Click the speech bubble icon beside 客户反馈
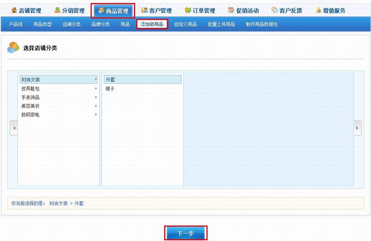This screenshot has width=371, height=241. click(275, 10)
